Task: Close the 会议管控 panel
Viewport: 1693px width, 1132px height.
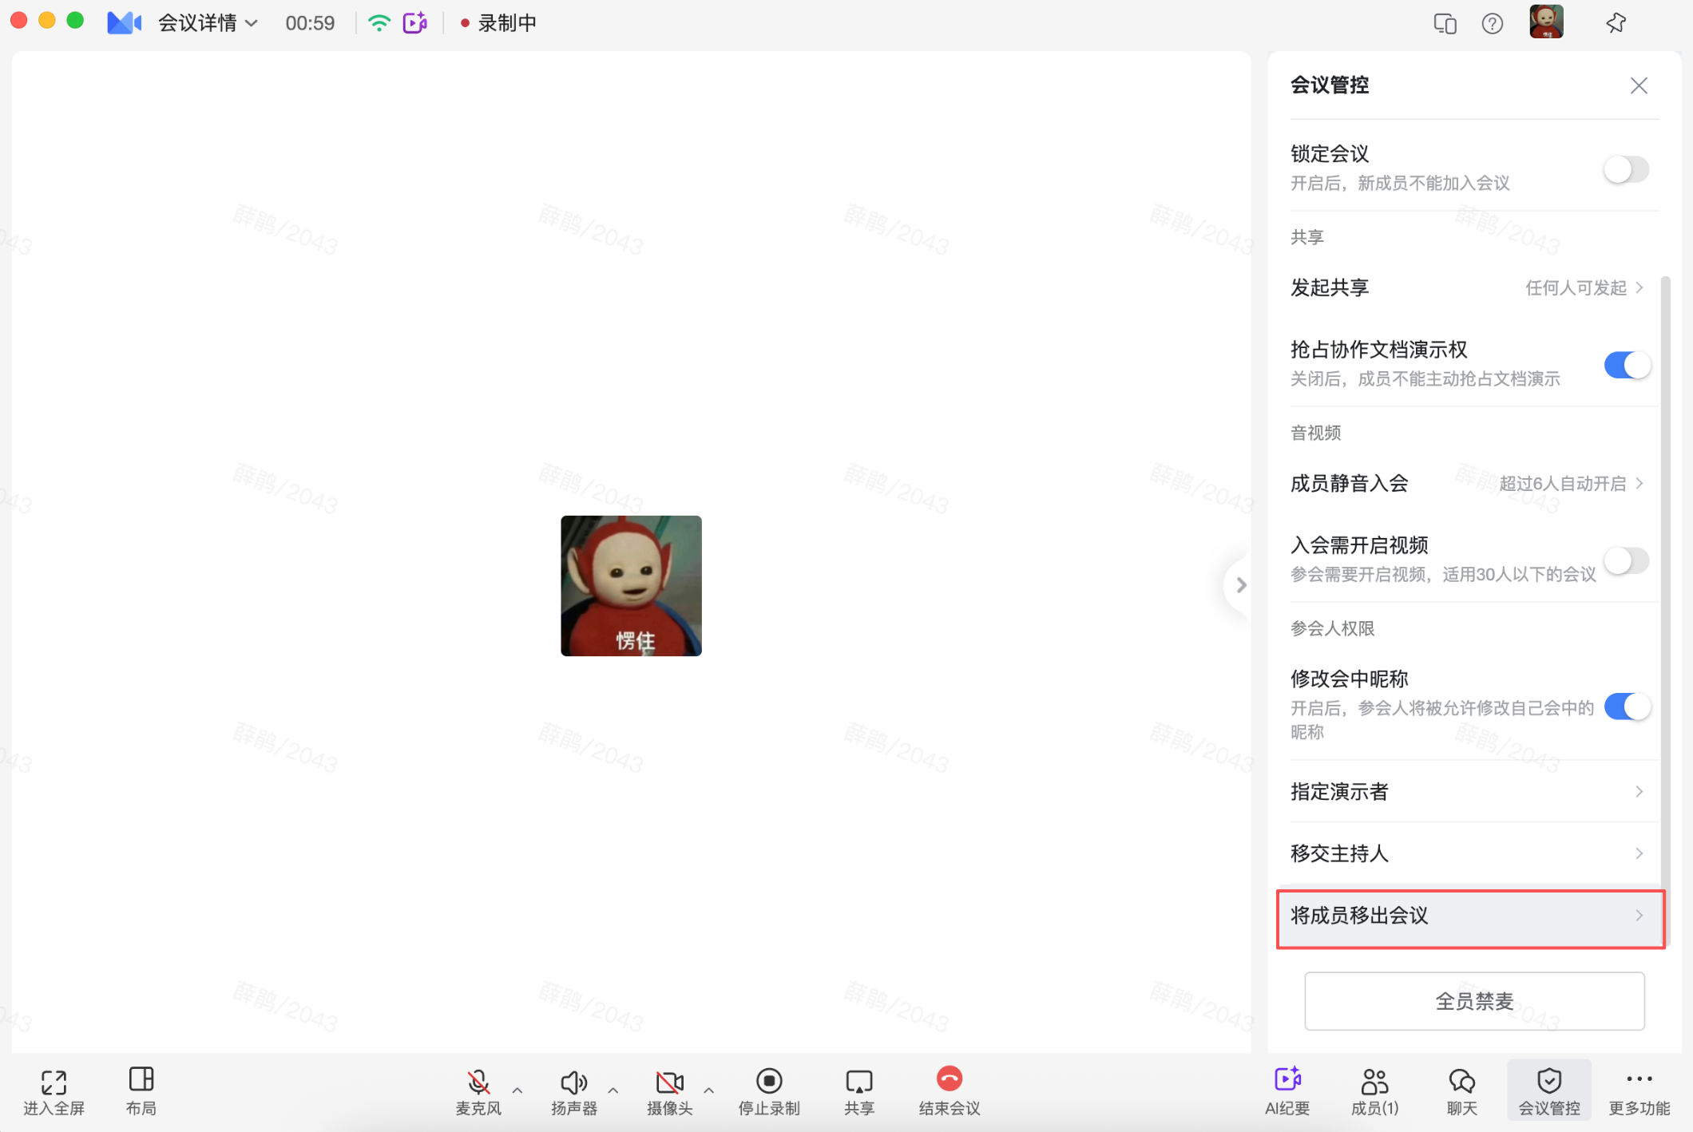Action: tap(1639, 85)
